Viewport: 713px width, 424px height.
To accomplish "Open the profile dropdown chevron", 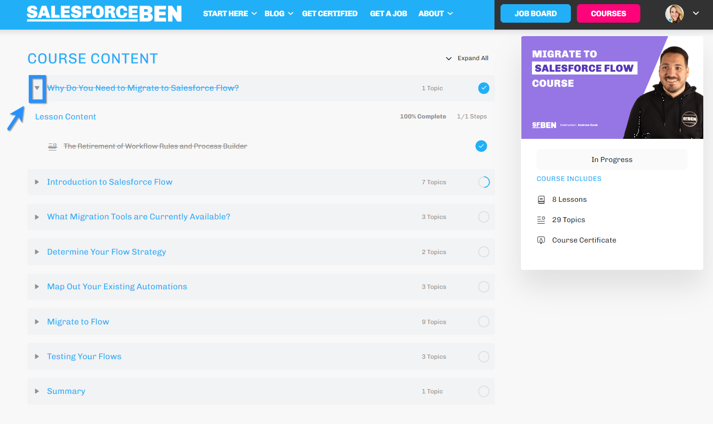I will click(696, 13).
